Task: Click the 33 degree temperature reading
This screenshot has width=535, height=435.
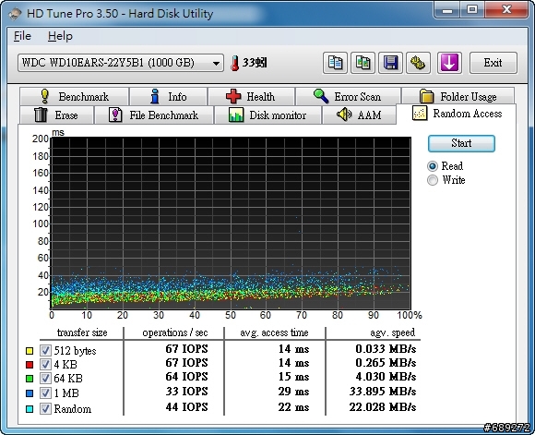Action: 255,63
